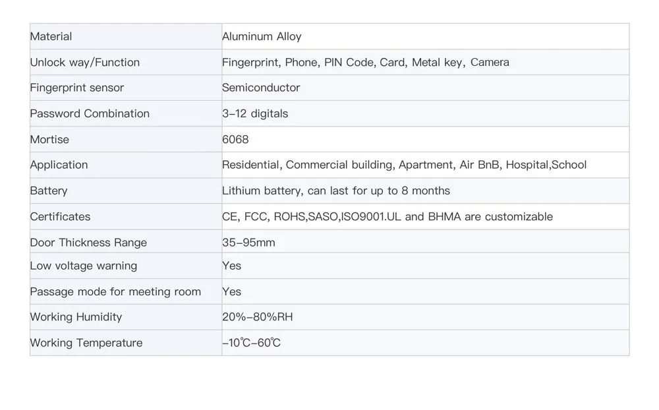
Task: Click the Battery row label
Action: coord(48,191)
